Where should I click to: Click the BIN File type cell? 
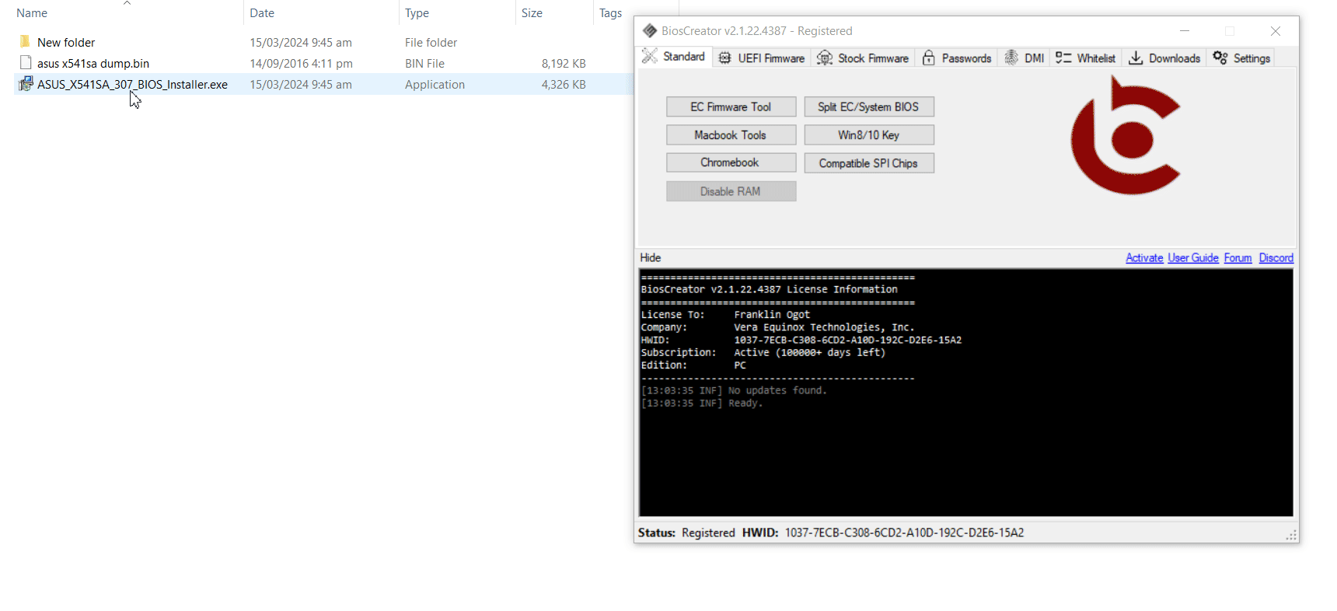click(424, 63)
